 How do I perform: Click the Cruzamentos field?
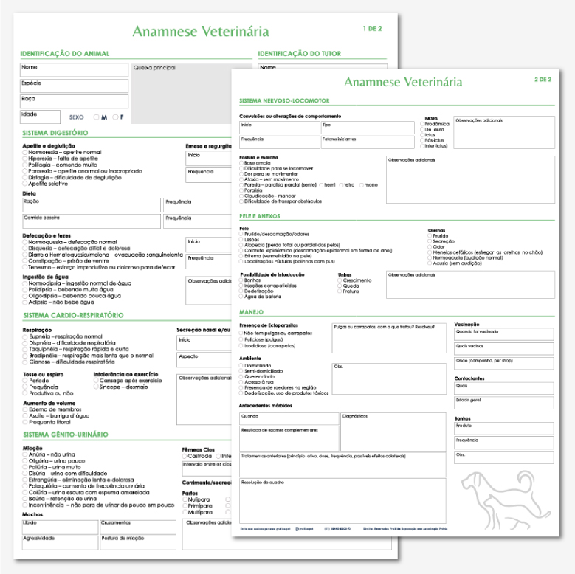click(x=138, y=527)
